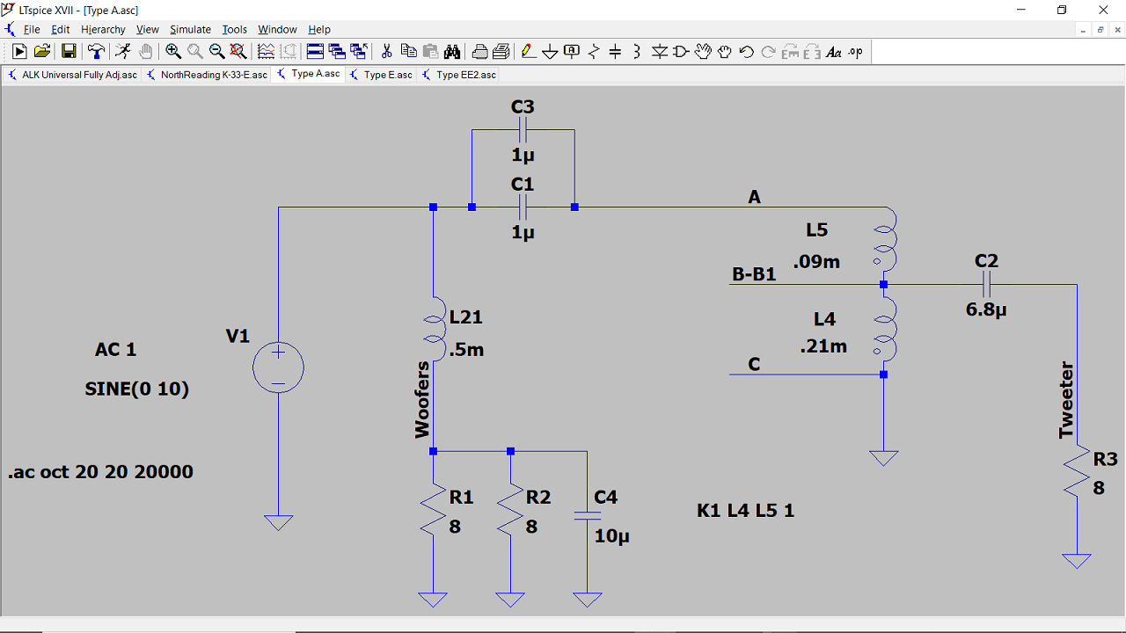Tile windows using the Tile icon
The height and width of the screenshot is (633, 1126).
[x=315, y=52]
